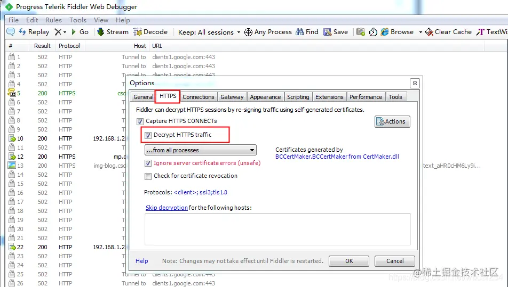This screenshot has height=287, width=508.
Task: Click the Clear Cache toolbar button
Action: (448, 31)
